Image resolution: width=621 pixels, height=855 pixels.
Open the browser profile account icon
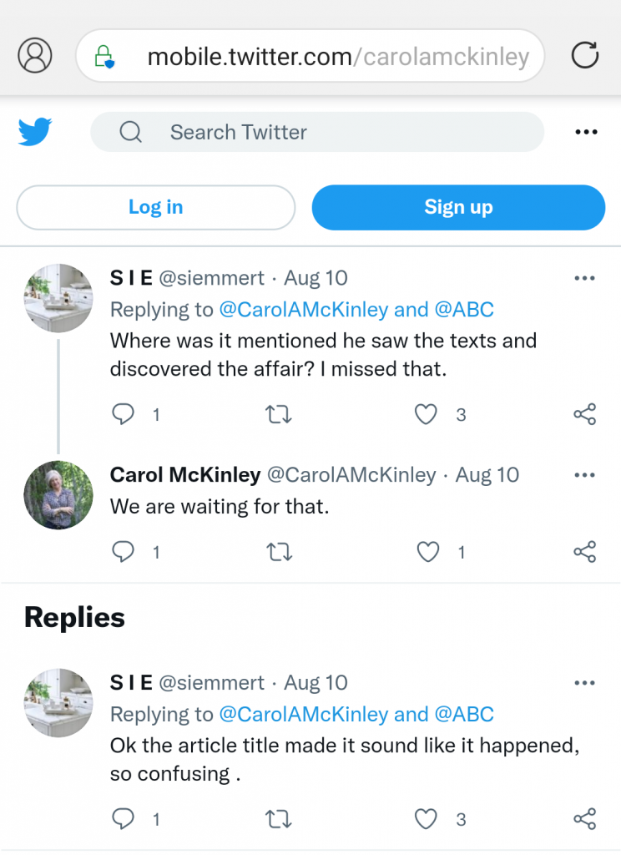(35, 56)
